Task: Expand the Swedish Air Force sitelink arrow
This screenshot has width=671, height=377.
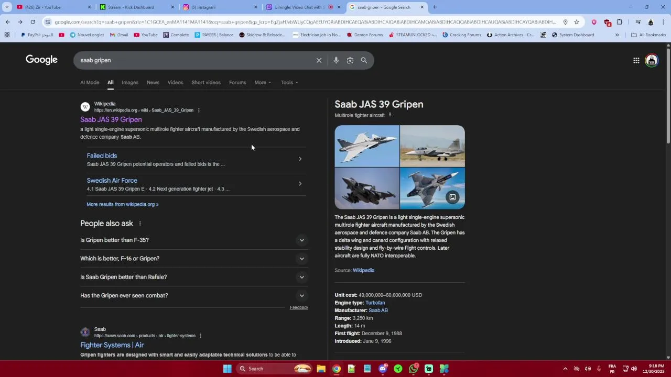Action: pyautogui.click(x=300, y=183)
